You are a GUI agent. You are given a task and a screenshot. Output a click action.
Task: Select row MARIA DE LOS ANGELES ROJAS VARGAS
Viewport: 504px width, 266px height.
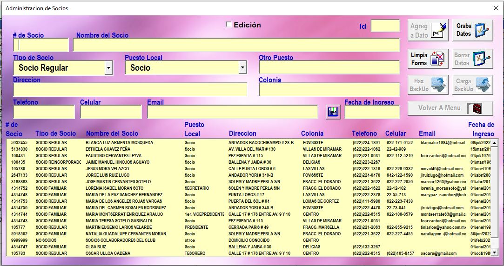coord(249,201)
